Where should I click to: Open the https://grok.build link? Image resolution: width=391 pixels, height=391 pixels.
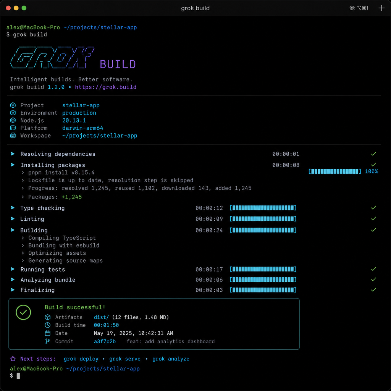coord(106,87)
